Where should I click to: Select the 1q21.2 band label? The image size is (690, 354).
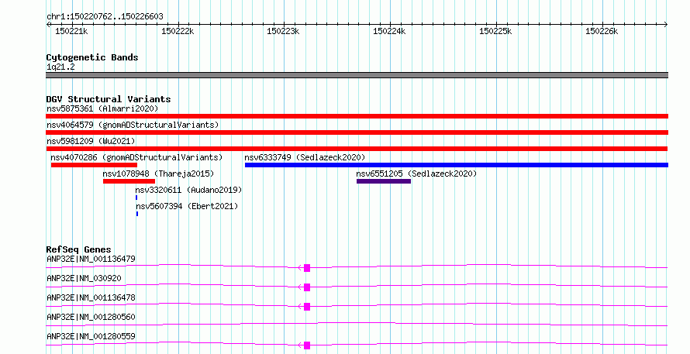(x=60, y=67)
